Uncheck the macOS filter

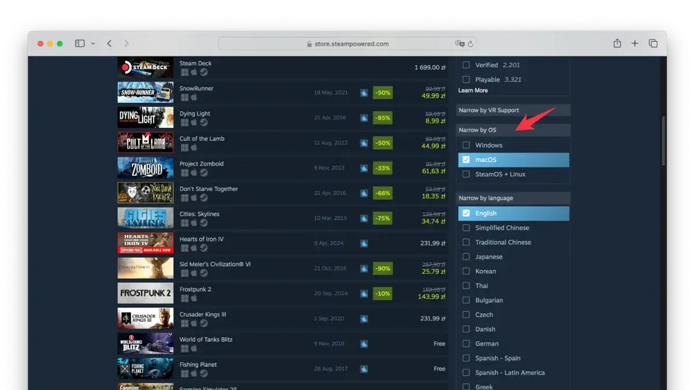pos(466,159)
